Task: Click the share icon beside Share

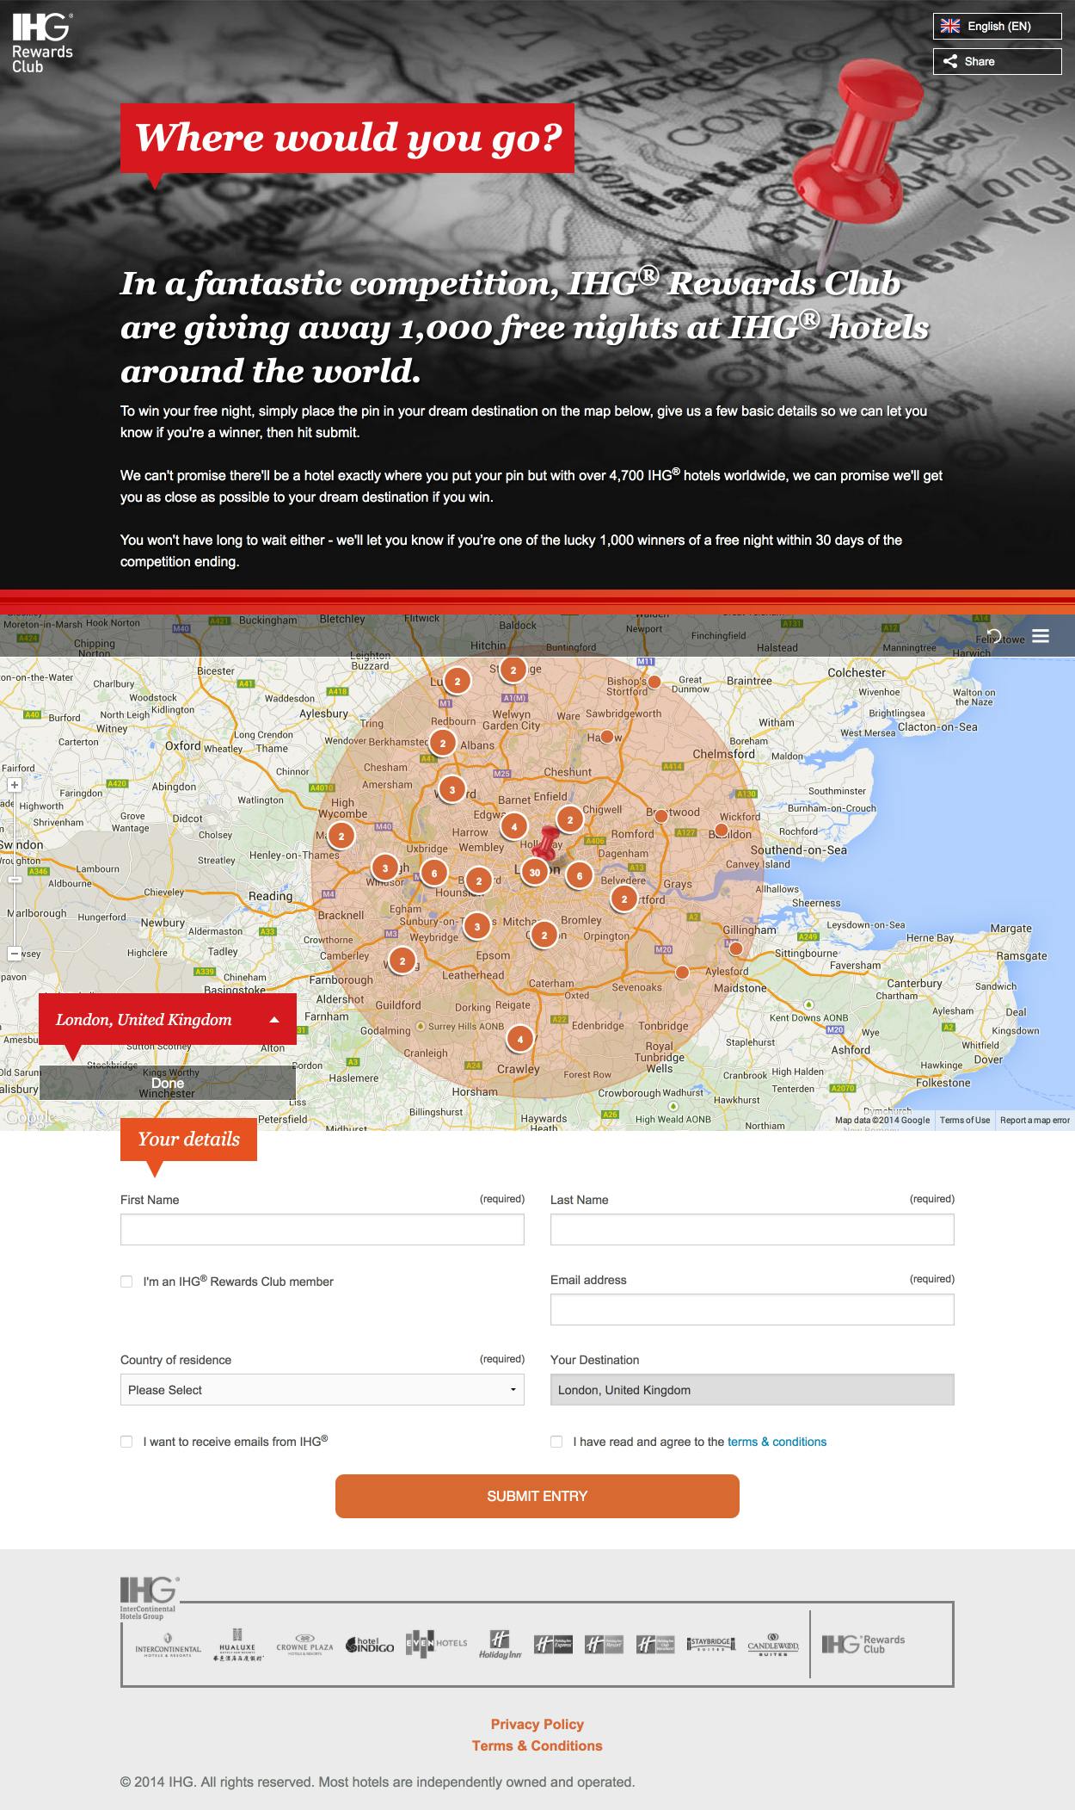Action: (x=950, y=61)
